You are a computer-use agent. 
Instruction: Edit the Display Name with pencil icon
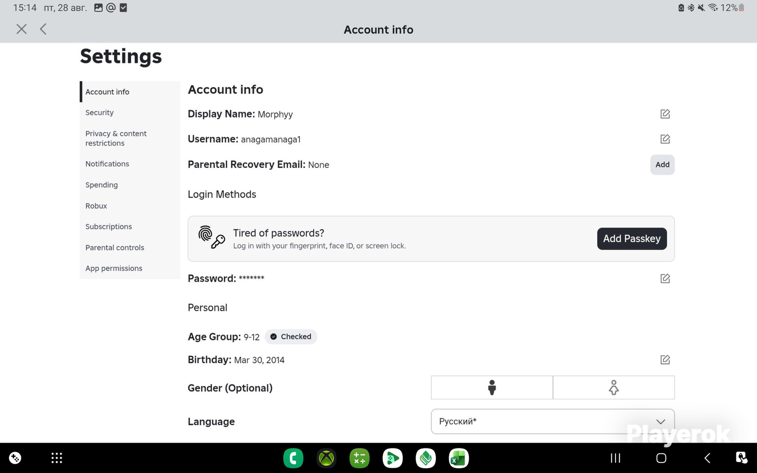pyautogui.click(x=665, y=114)
